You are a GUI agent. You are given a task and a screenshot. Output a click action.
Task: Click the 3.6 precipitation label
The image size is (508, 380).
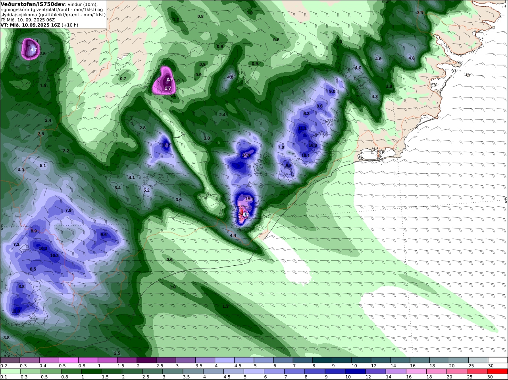pyautogui.click(x=179, y=200)
